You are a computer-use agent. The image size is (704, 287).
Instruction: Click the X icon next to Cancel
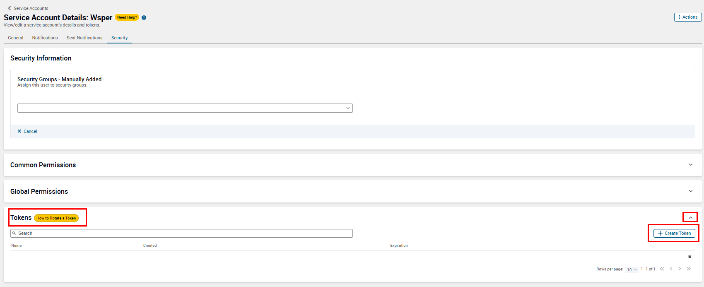tap(19, 131)
